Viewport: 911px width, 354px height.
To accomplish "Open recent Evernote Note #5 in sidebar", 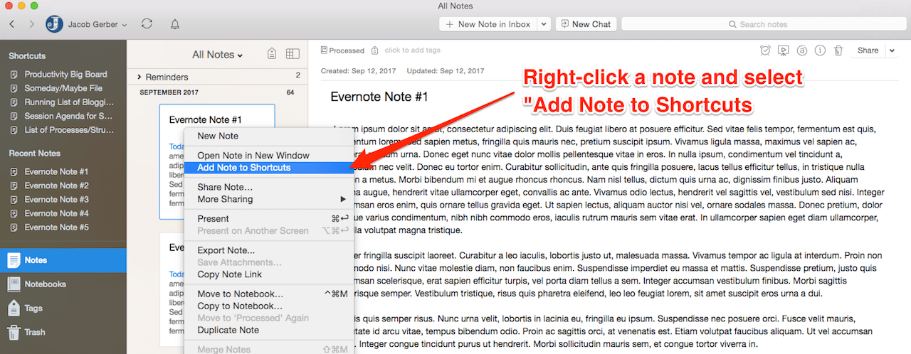I will click(56, 227).
